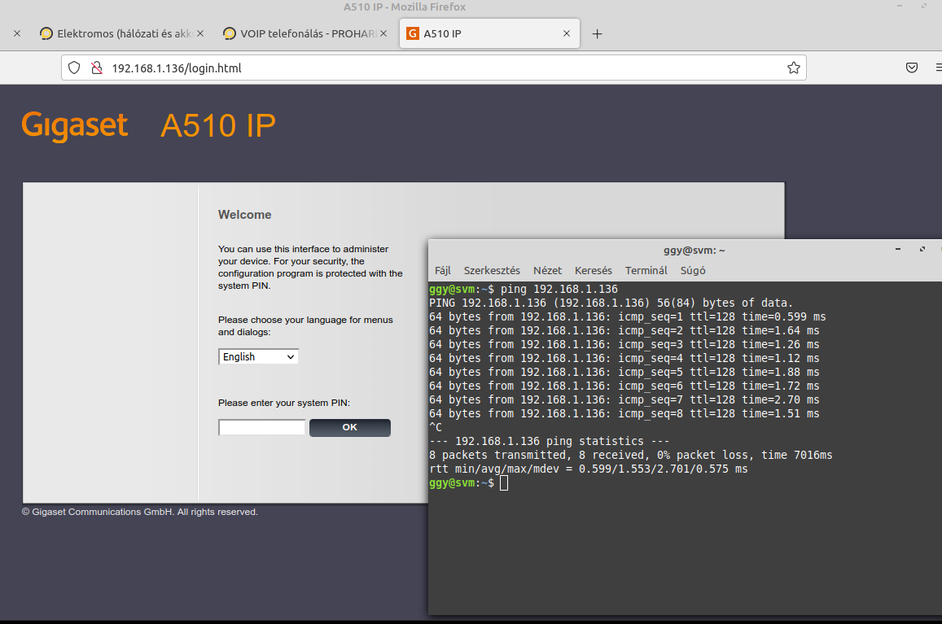Click the Welcome heading
The image size is (942, 624).
click(244, 215)
